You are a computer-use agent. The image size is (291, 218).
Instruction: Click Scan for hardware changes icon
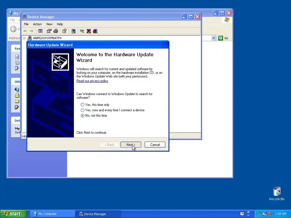73,31
